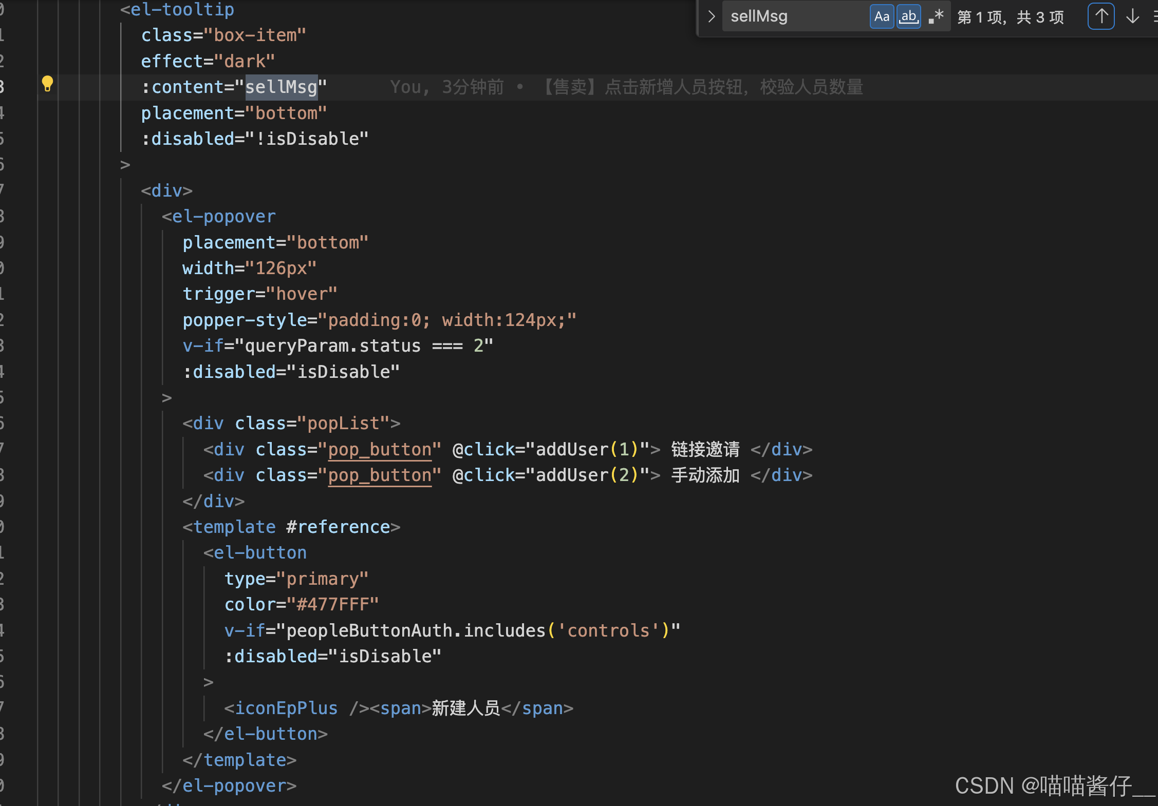Image resolution: width=1158 pixels, height=806 pixels.
Task: Go to previous match with up arrow
Action: click(1101, 17)
